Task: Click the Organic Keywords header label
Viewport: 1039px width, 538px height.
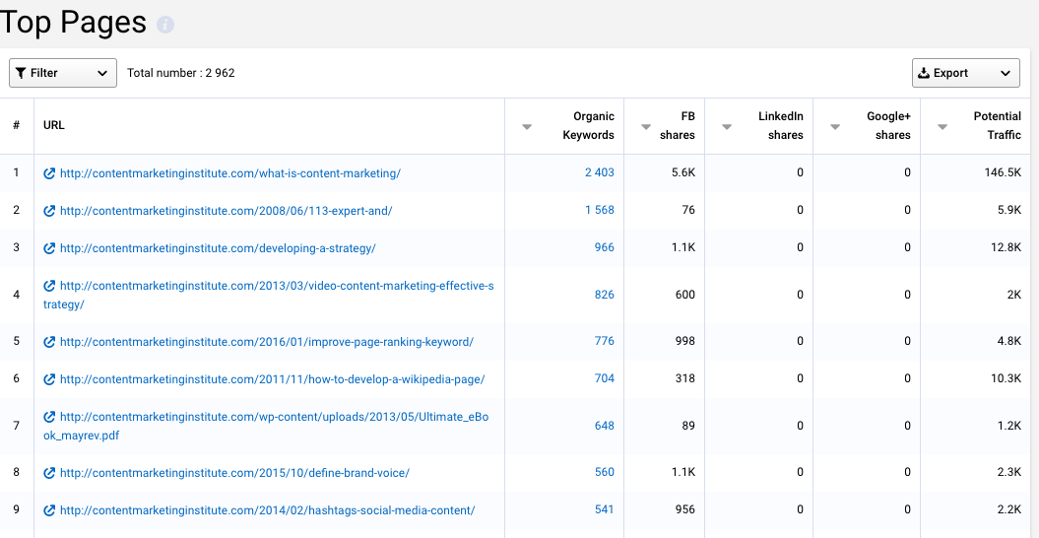Action: coord(588,125)
